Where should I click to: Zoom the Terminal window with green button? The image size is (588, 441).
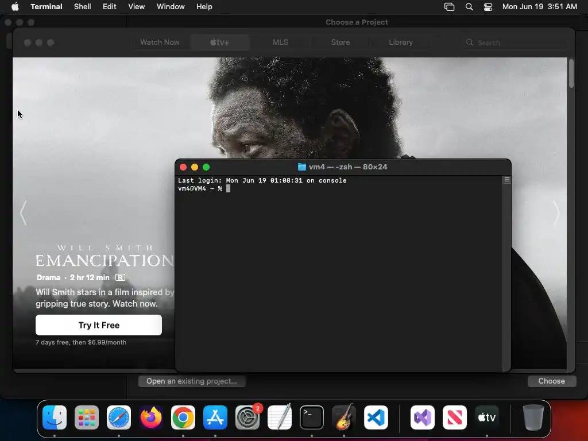206,167
